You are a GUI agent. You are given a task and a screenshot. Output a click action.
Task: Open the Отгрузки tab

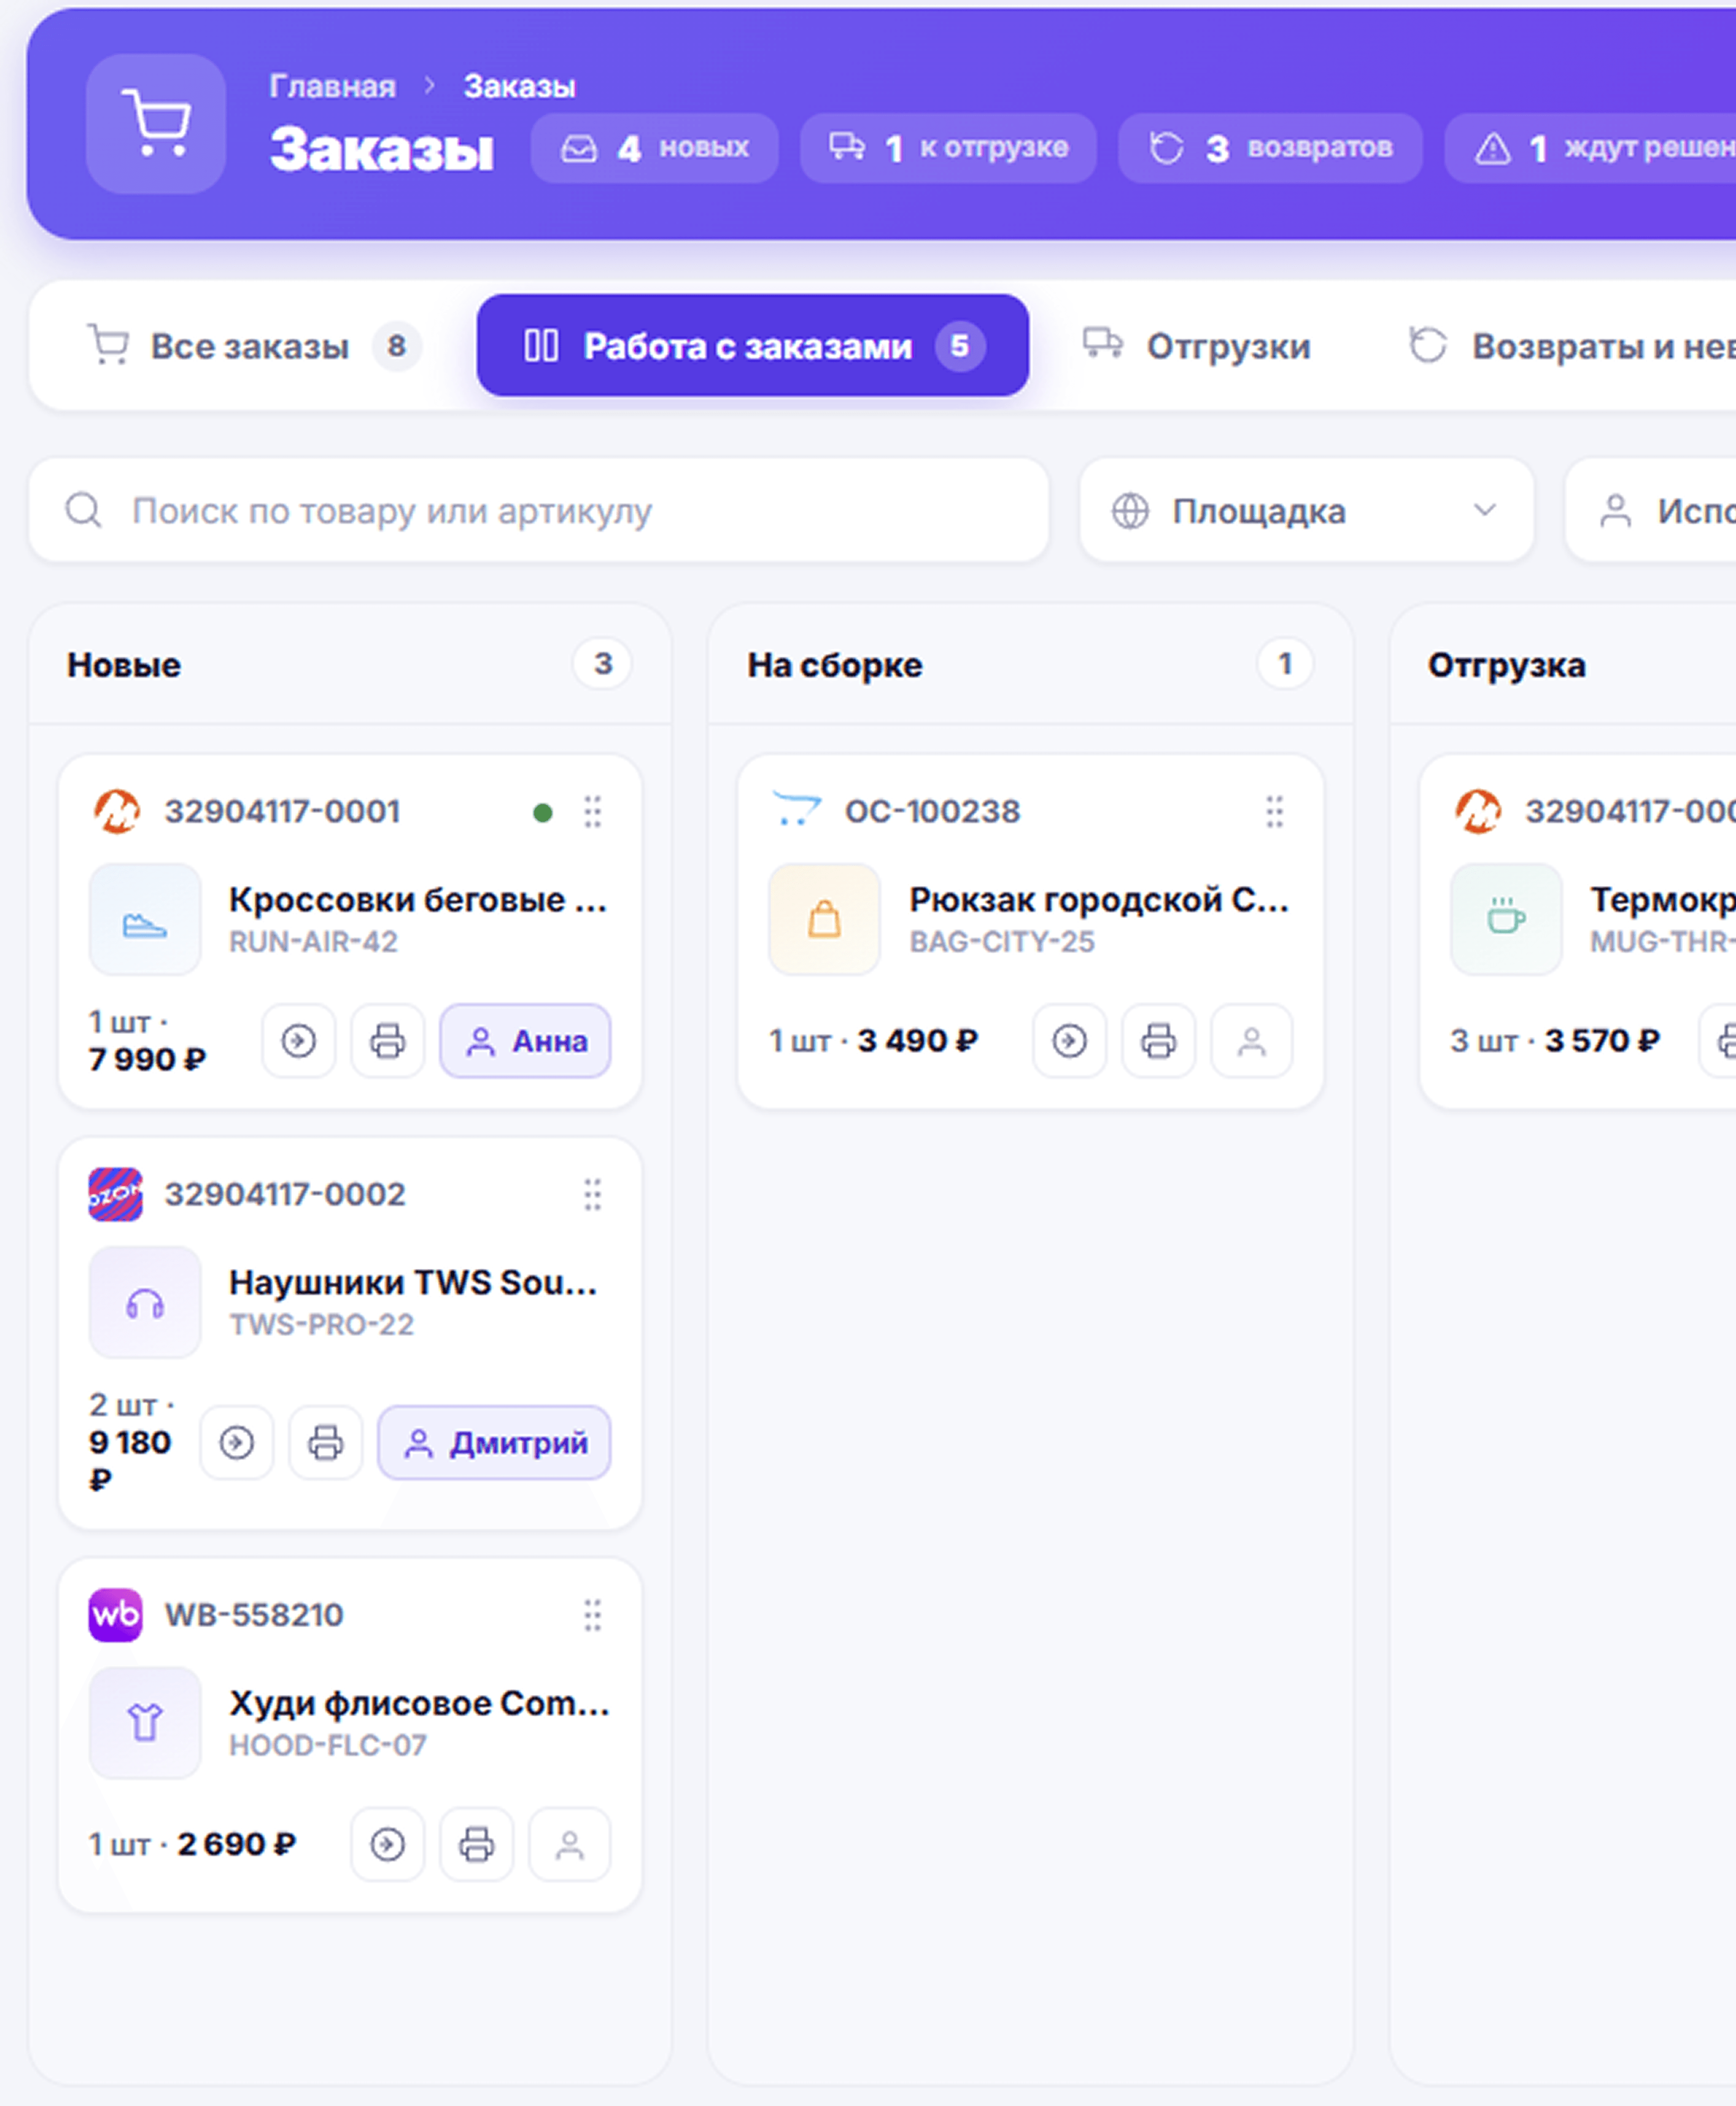(x=1197, y=346)
